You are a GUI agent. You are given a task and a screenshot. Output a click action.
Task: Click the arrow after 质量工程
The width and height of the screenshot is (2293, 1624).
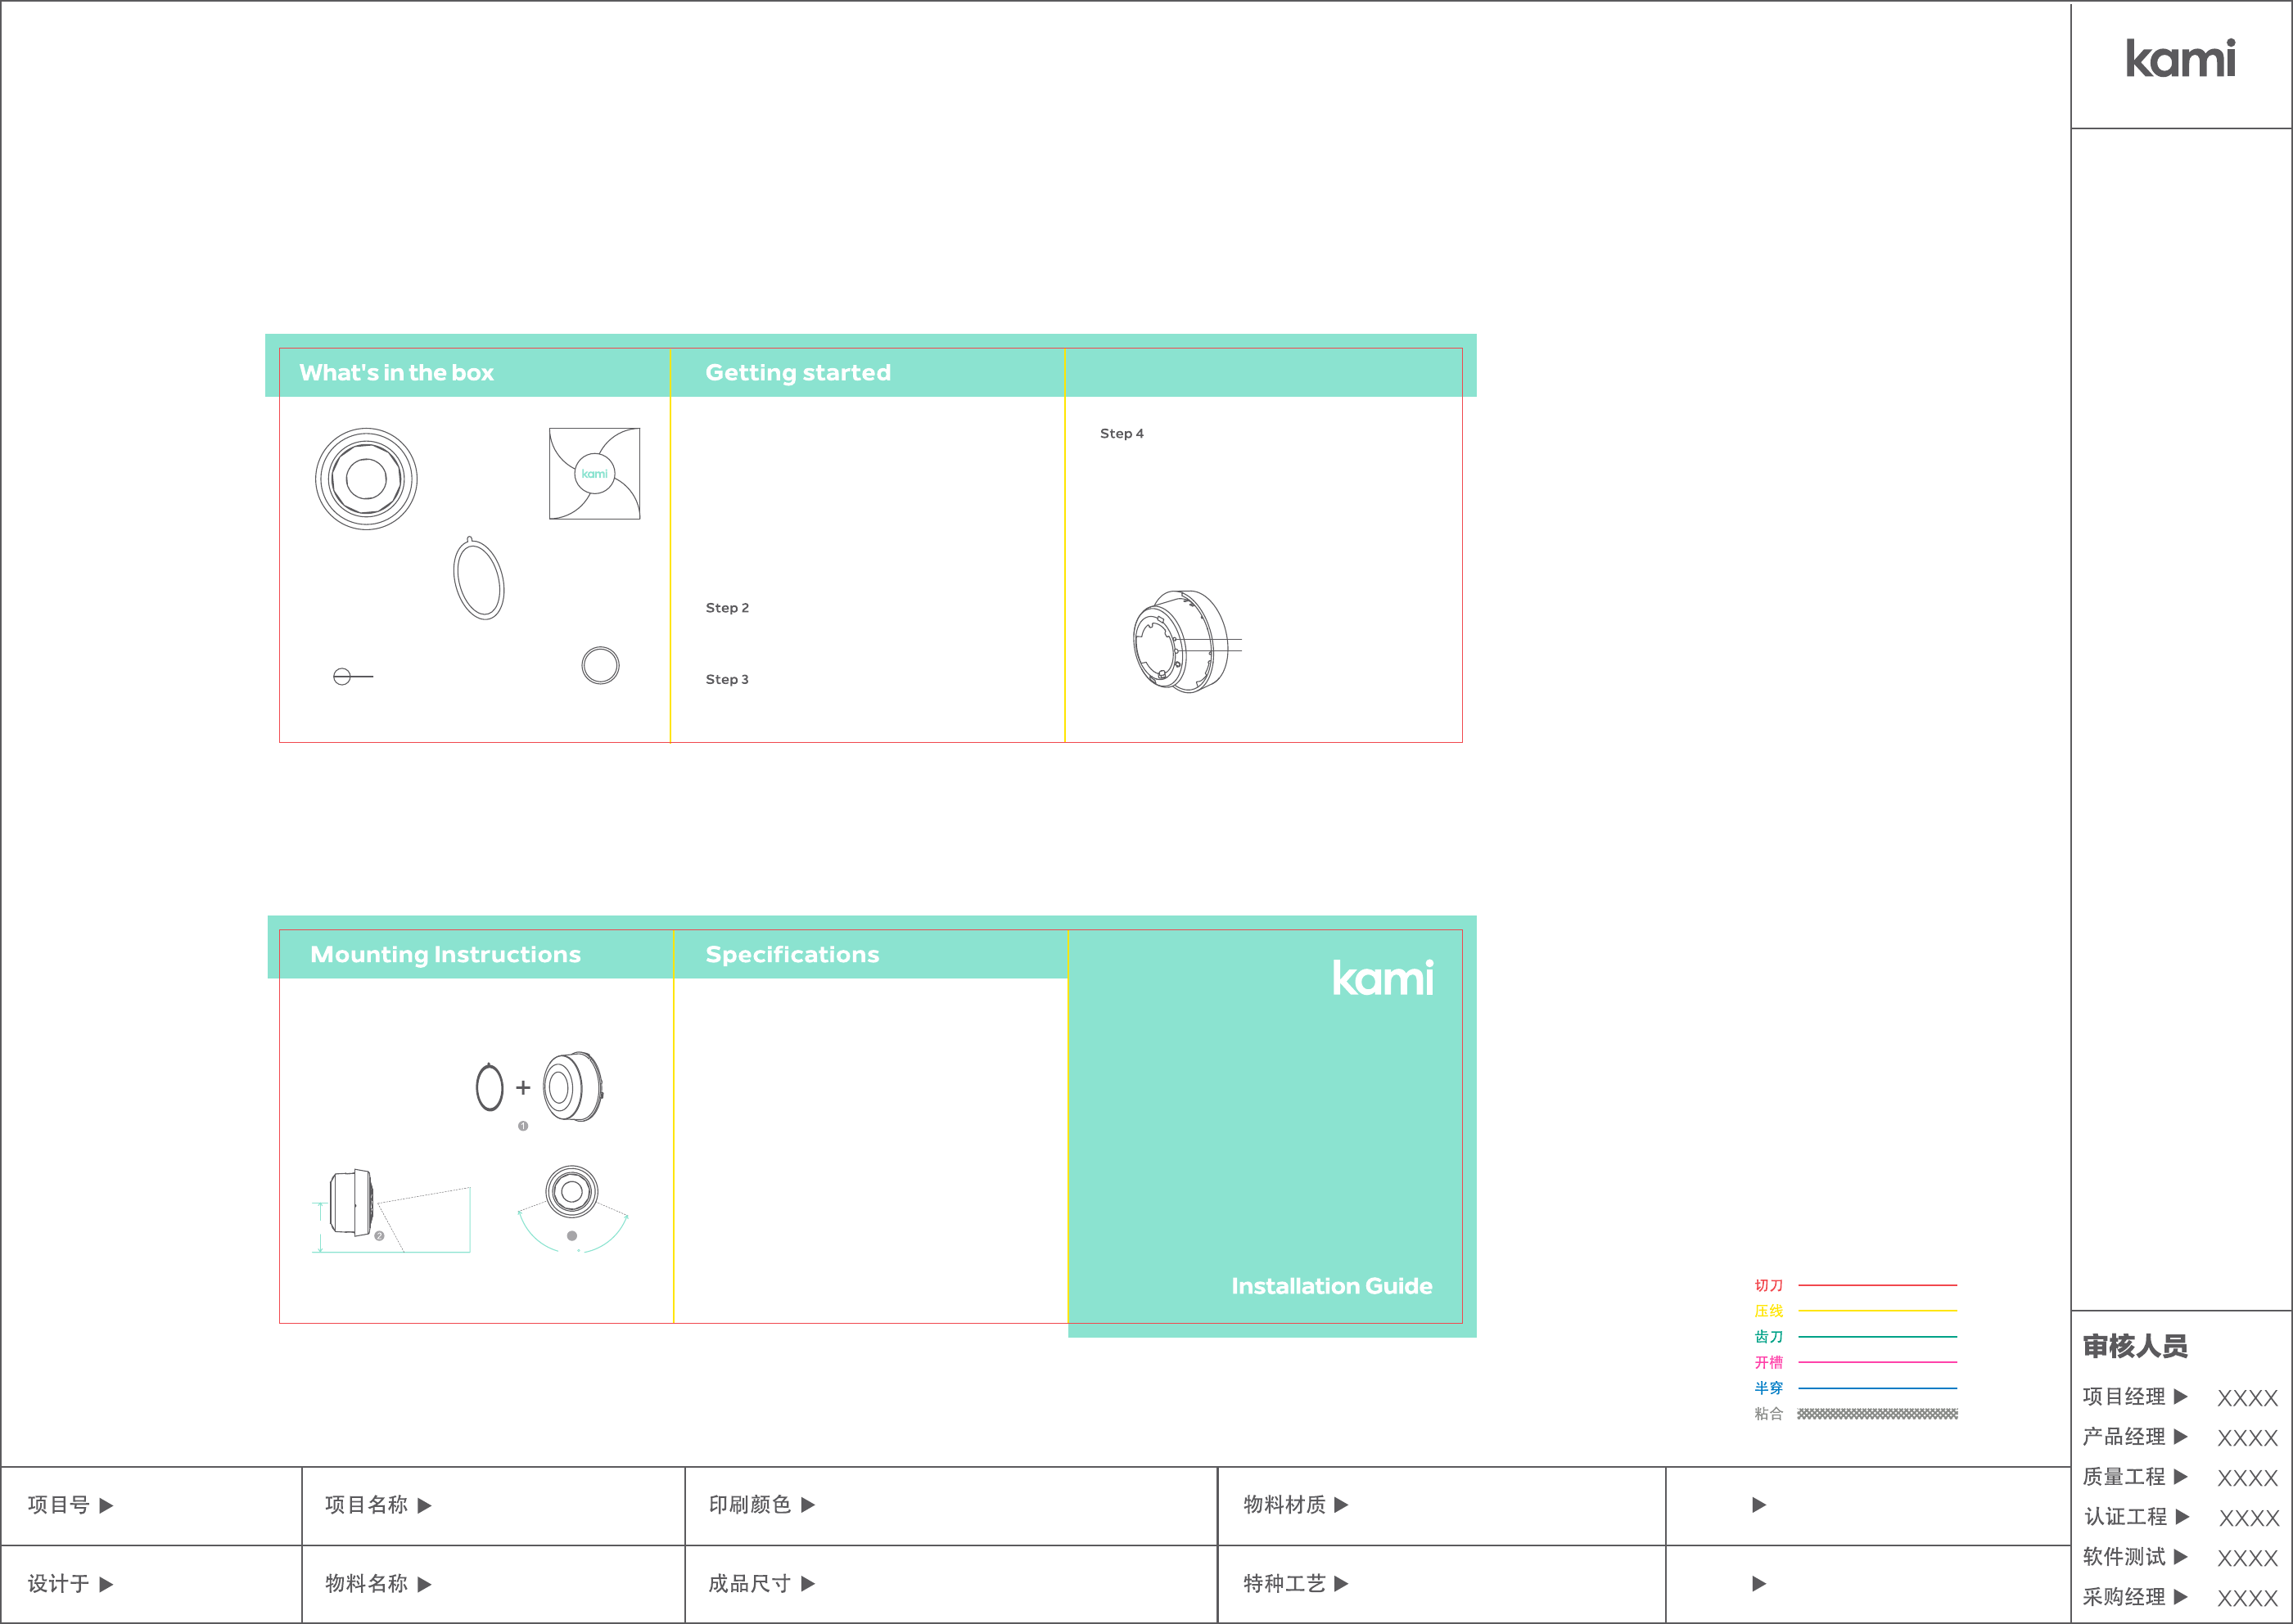pyautogui.click(x=2181, y=1476)
